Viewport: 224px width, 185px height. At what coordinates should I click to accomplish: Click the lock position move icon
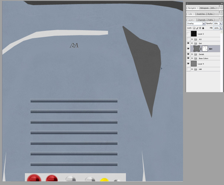[200, 28]
